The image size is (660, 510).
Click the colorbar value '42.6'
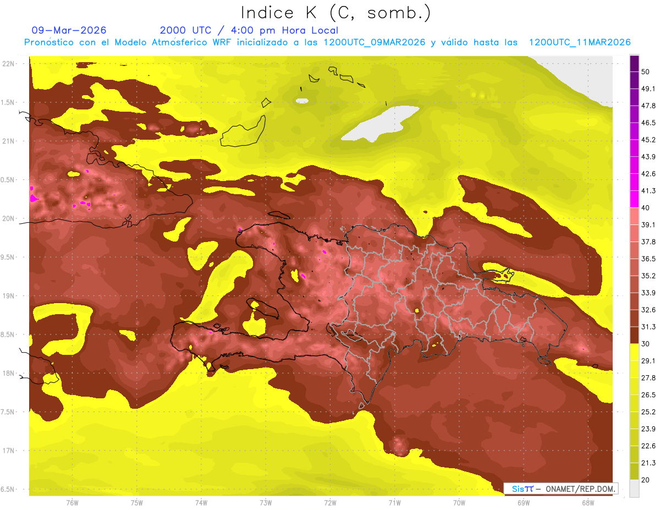click(648, 174)
